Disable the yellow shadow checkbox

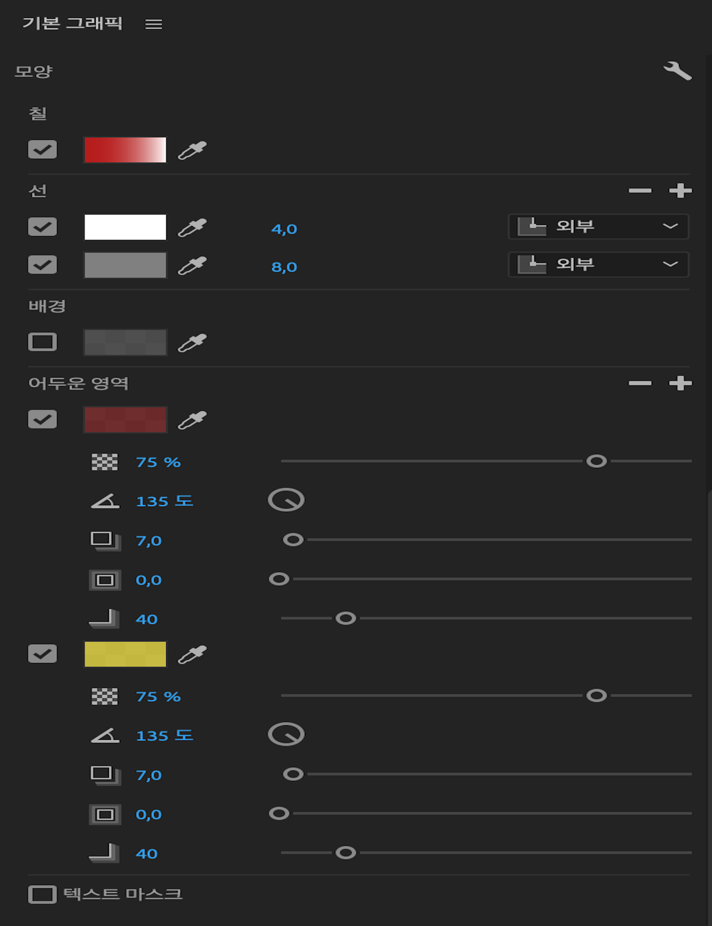pyautogui.click(x=42, y=654)
